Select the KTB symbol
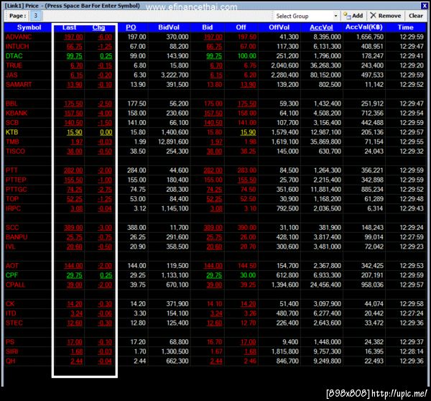 [x=11, y=132]
